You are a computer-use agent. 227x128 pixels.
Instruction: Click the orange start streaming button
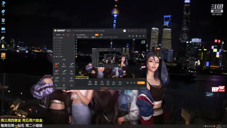click(141, 83)
